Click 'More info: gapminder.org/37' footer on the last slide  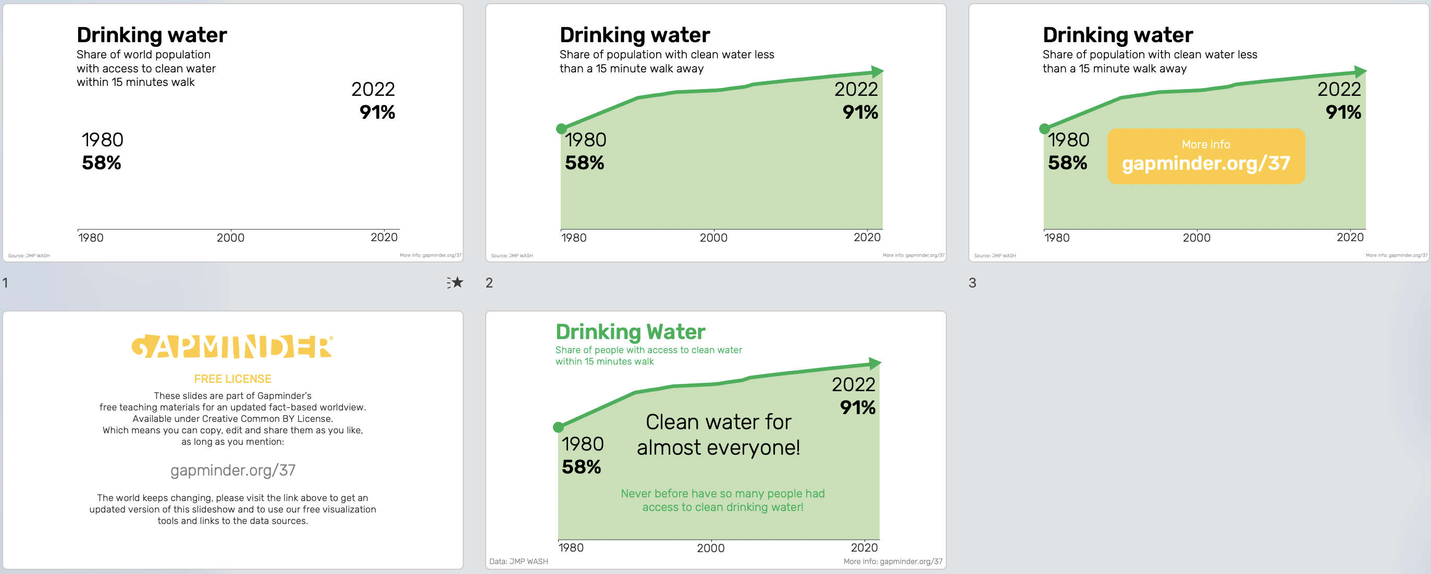pyautogui.click(x=893, y=561)
